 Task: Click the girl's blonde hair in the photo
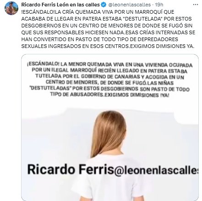109,134
